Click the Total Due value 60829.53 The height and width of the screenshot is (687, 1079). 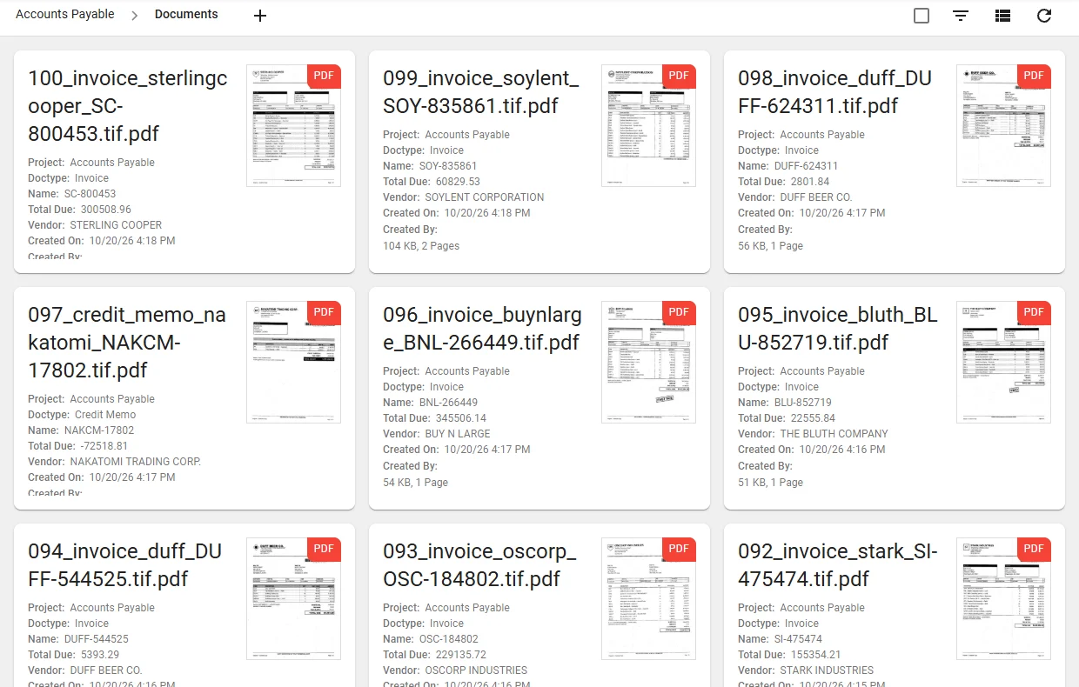(x=458, y=182)
